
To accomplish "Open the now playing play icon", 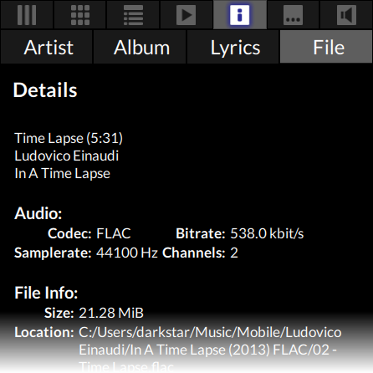I will (x=186, y=14).
